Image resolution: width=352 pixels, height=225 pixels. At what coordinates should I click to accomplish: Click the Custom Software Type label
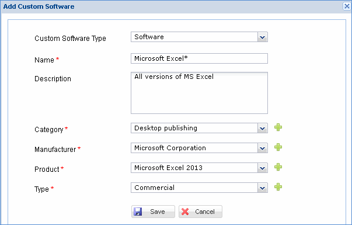[x=70, y=39]
